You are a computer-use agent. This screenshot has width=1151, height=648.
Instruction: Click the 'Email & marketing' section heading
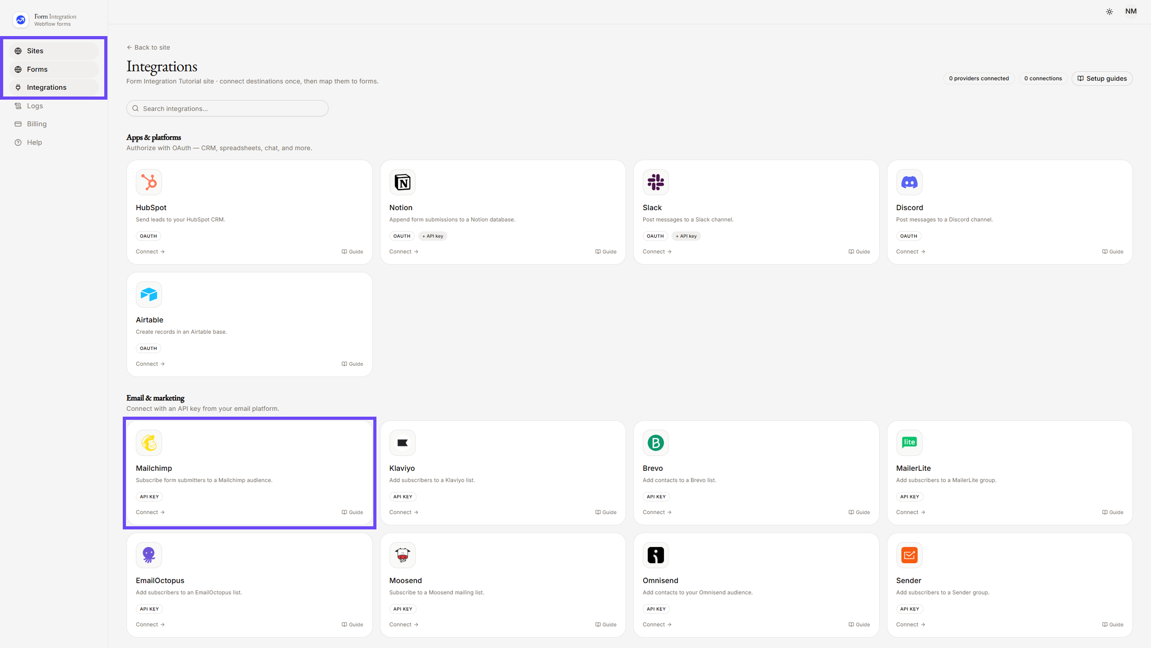(x=155, y=398)
